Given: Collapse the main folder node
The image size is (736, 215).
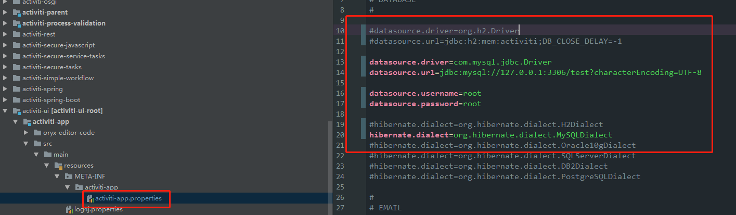Looking at the screenshot, I should coord(36,155).
